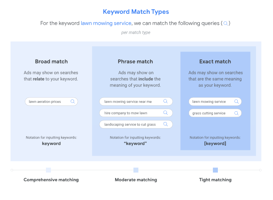This screenshot has height=200, width=273.
Task: Click the 'Tight matching' label
Action: [x=215, y=180]
